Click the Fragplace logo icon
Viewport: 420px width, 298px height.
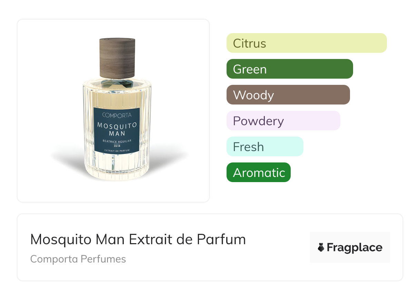pos(321,247)
